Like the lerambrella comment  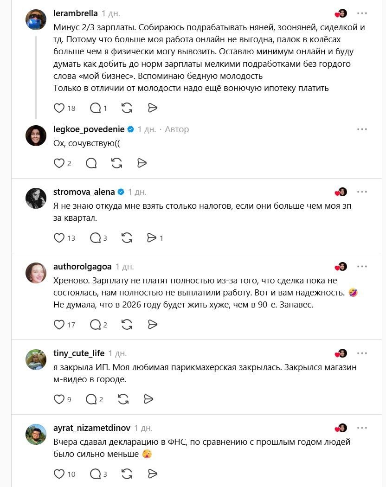point(59,108)
